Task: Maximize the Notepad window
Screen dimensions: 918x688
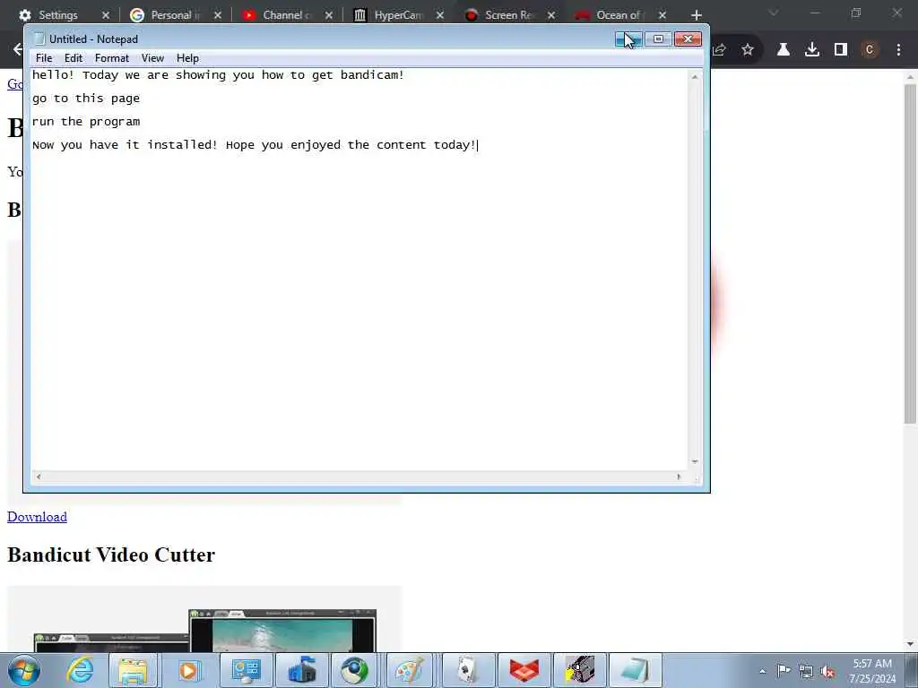Action: [x=658, y=39]
